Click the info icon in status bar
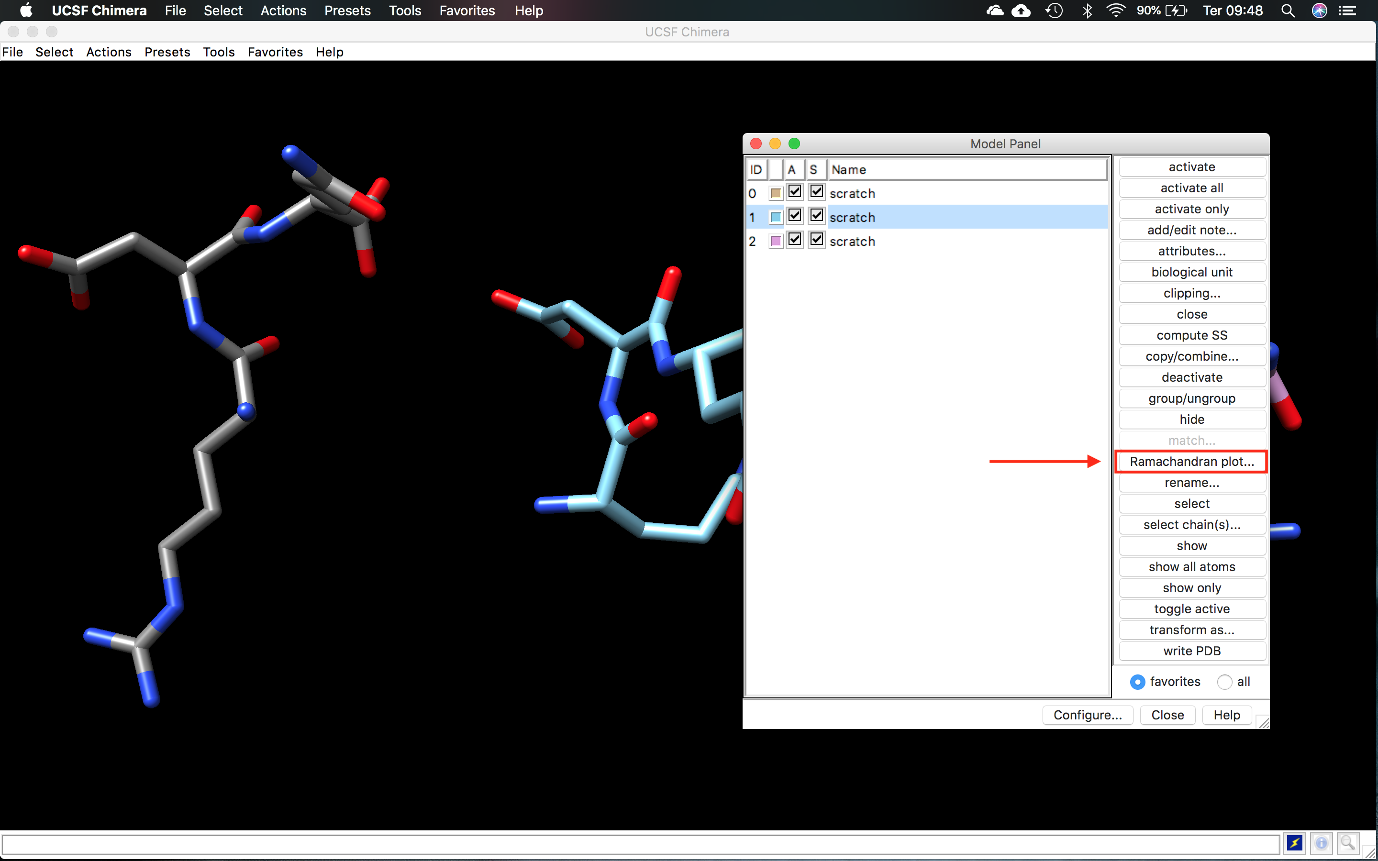Viewport: 1378px width, 861px height. coord(1322,843)
